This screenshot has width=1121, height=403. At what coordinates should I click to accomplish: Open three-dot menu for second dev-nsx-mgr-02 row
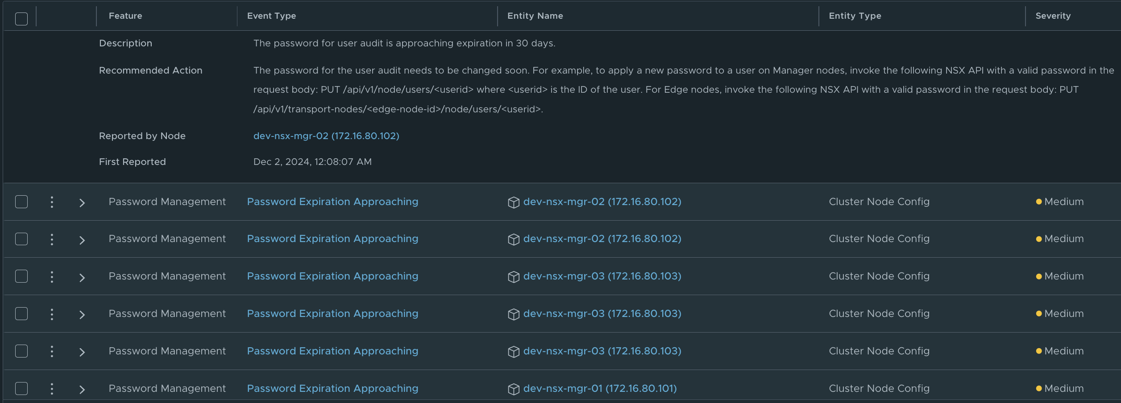coord(52,239)
